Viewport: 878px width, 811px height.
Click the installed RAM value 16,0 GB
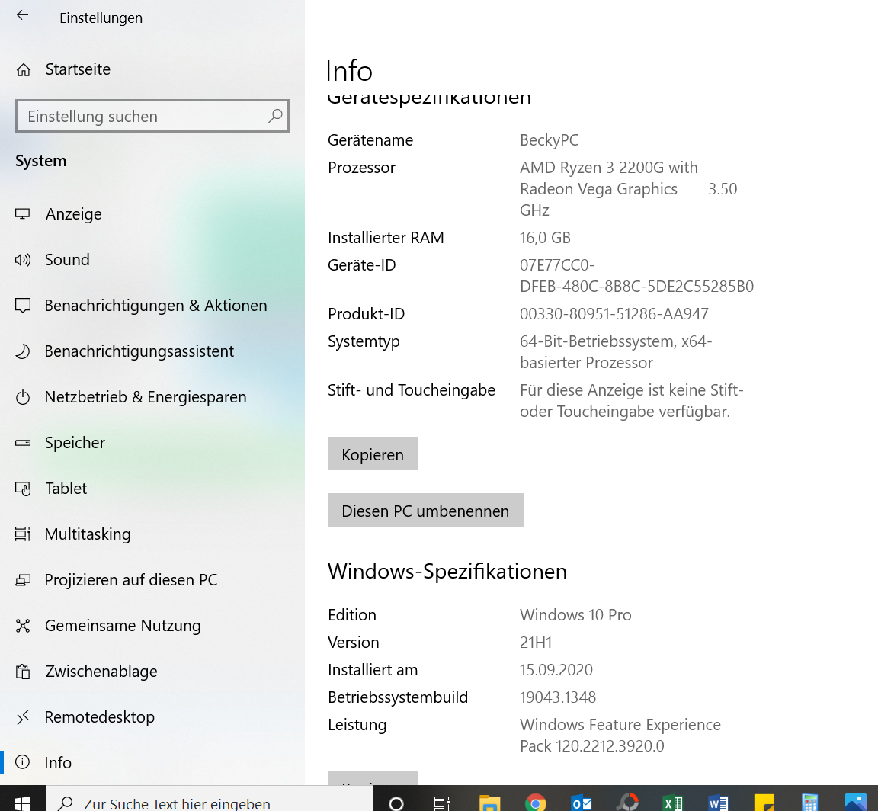(545, 238)
